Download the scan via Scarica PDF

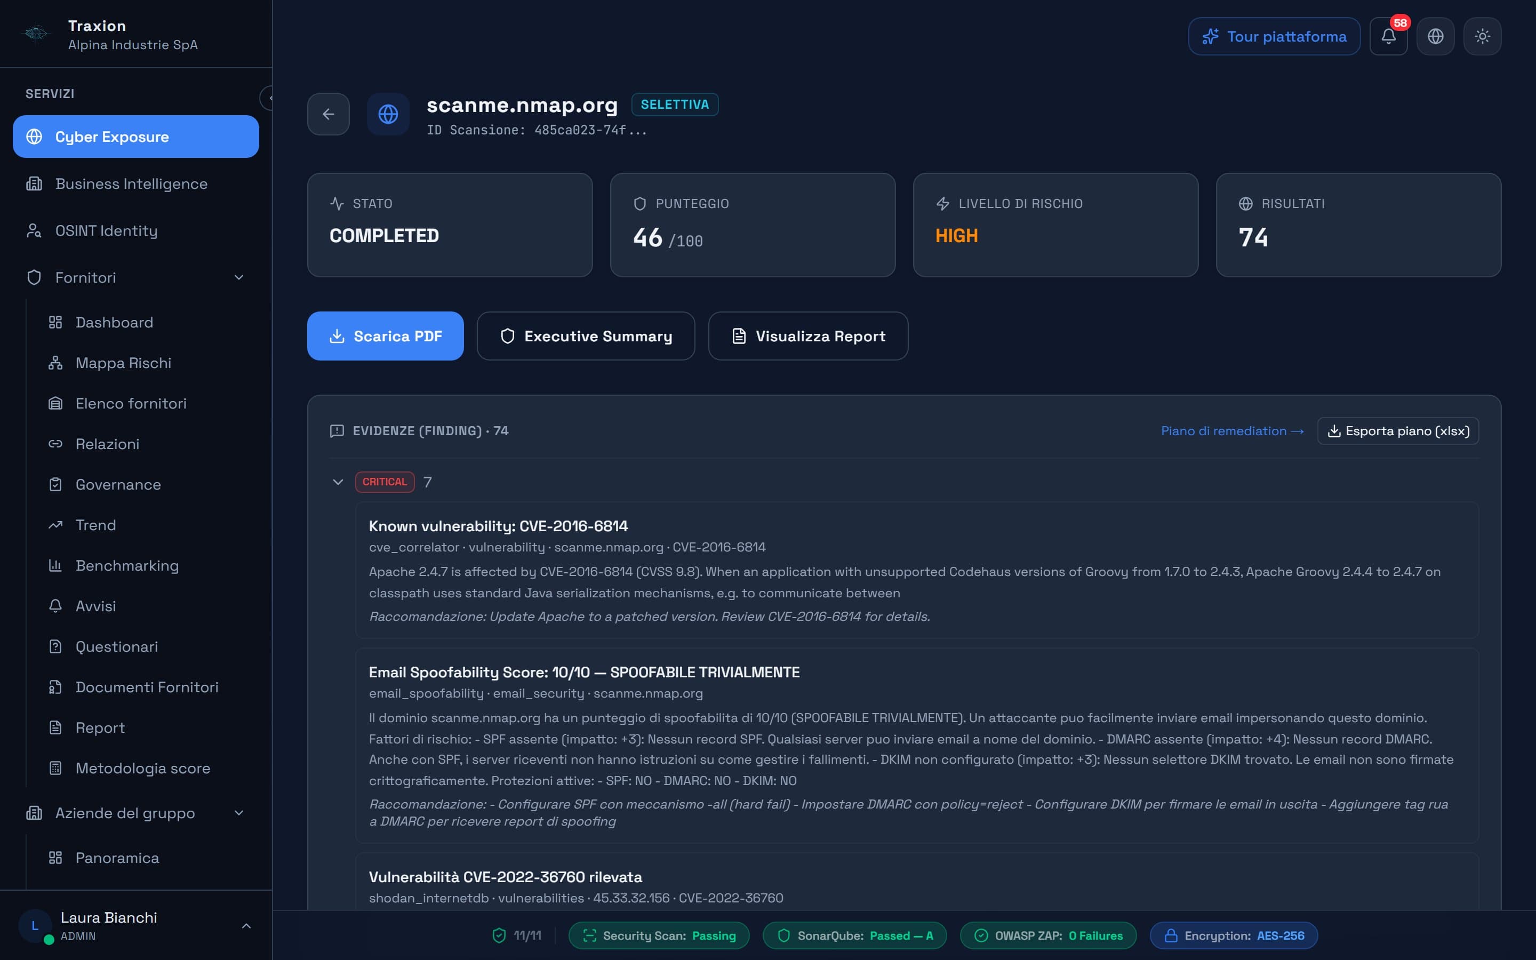[x=385, y=336]
